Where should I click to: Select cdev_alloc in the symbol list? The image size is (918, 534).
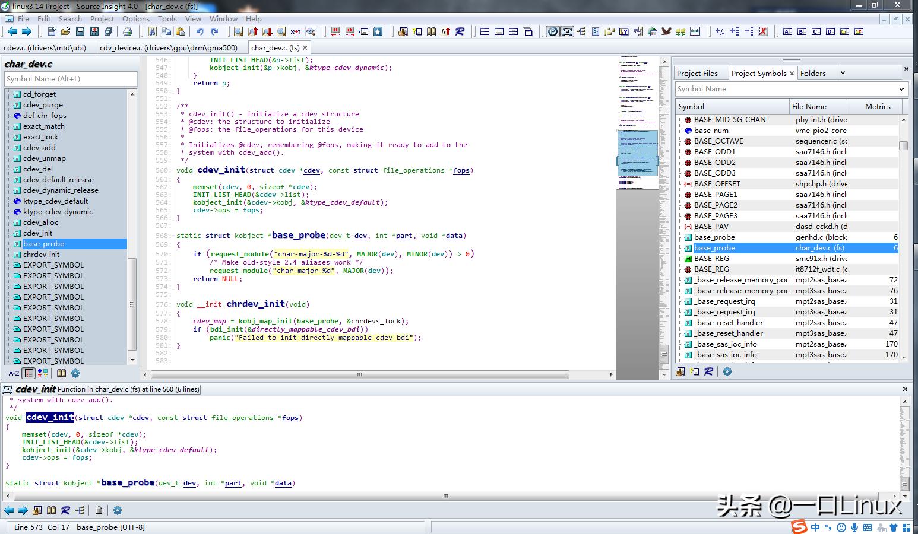40,223
